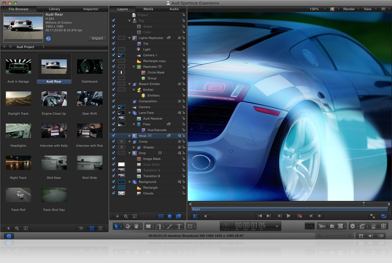The image size is (392, 263).
Task: Uncheck the Clouds layer checkbox
Action: [114, 193]
